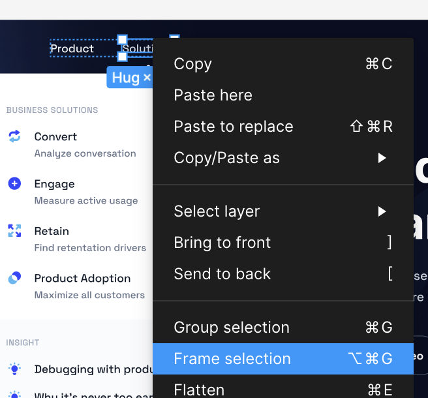The width and height of the screenshot is (428, 398).
Task: Expand the Select layer submenu
Action: coord(283,211)
